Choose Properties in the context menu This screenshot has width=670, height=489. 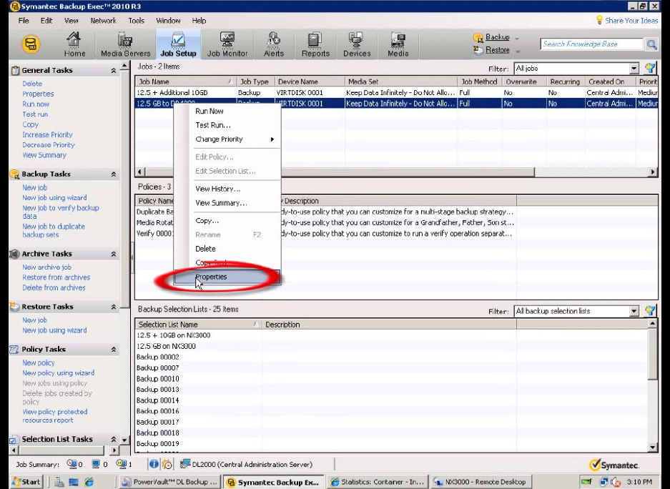coord(227,277)
